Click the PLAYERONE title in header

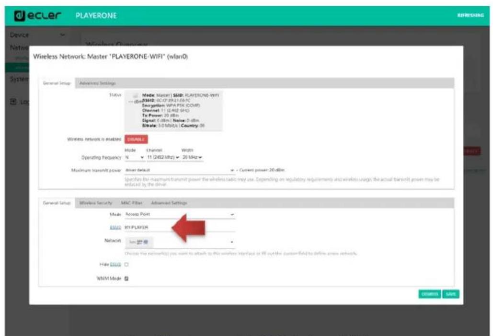coord(96,15)
